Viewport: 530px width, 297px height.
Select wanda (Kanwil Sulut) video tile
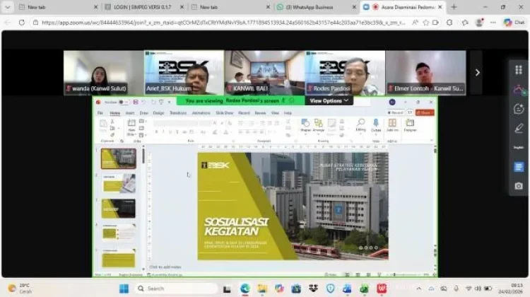pos(103,73)
